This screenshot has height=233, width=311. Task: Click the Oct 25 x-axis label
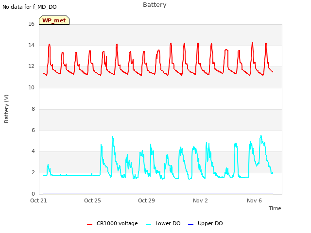92,200
